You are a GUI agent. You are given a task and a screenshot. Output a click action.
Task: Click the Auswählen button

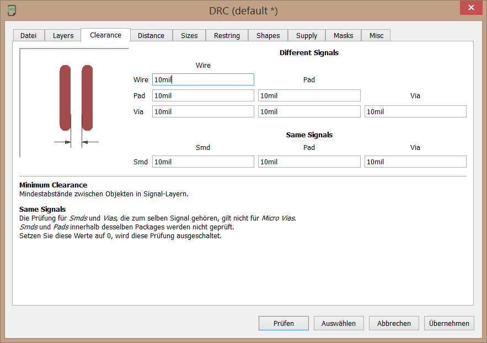(339, 323)
